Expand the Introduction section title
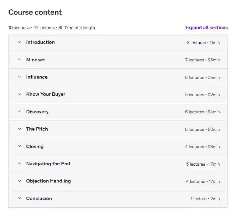The height and width of the screenshot is (212, 236). click(40, 42)
